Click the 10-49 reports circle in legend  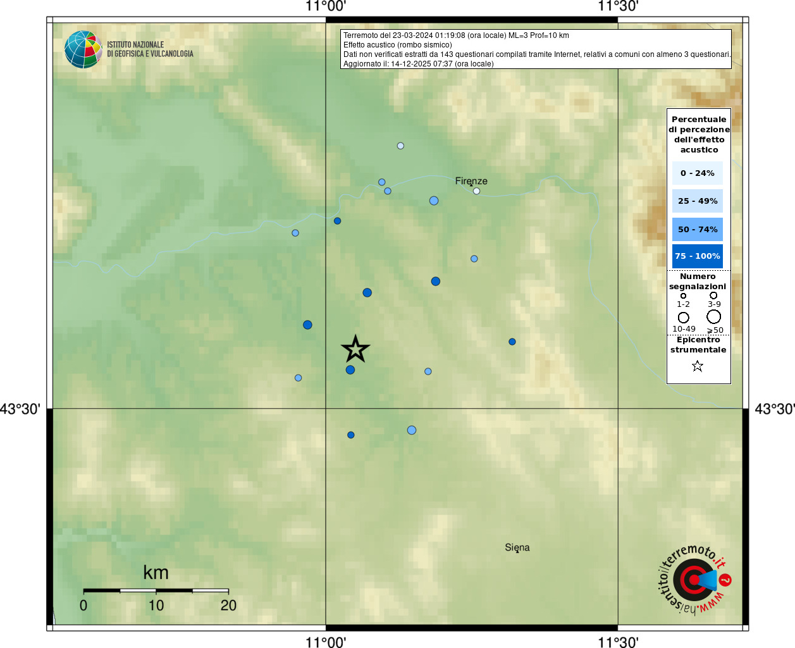[684, 318]
